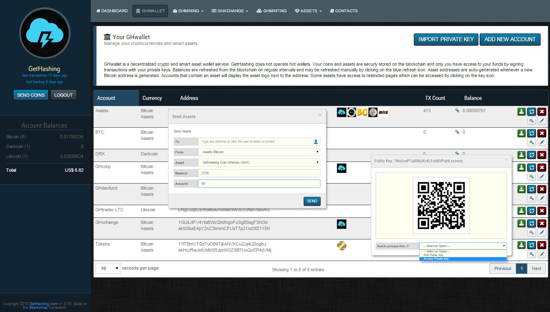Select the GHWALLET tab
This screenshot has height=312, width=550.
coord(150,11)
